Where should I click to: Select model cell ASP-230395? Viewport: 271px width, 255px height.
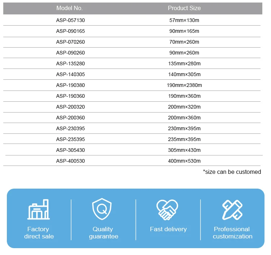point(70,128)
